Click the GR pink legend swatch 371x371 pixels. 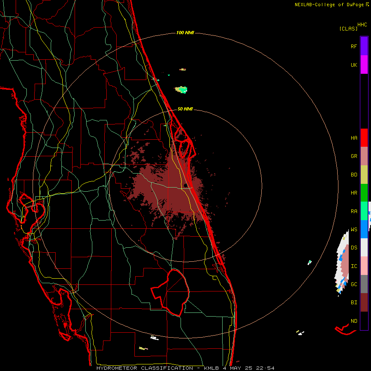coord(364,156)
